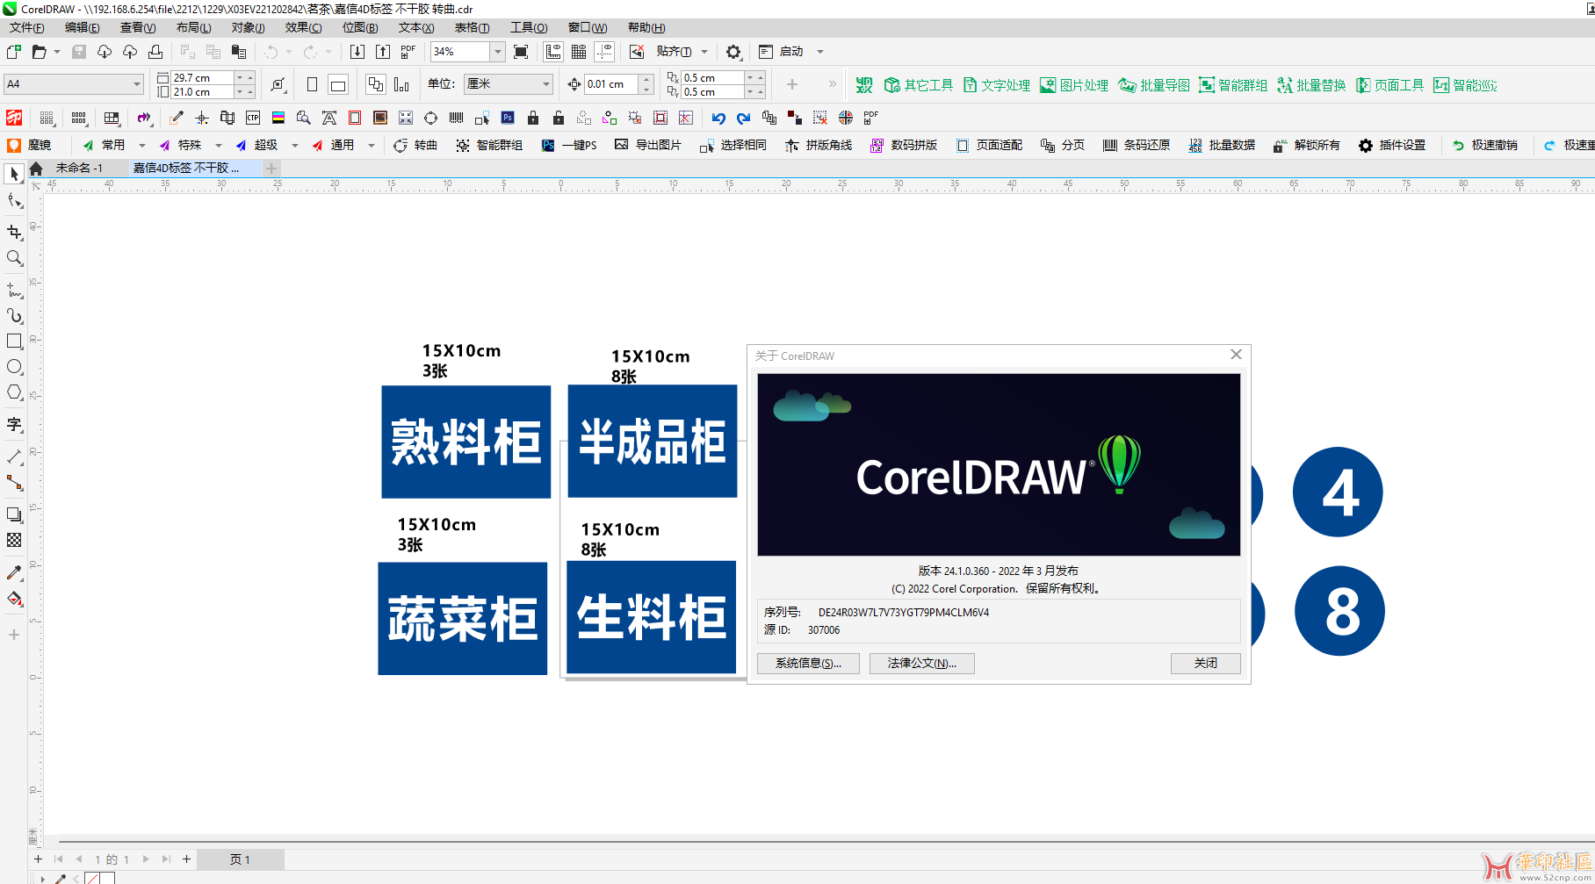This screenshot has height=884, width=1595.
Task: Click the blue undo arrow icon
Action: [718, 118]
